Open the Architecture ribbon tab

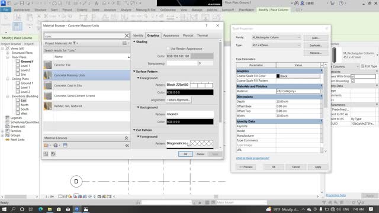point(22,10)
